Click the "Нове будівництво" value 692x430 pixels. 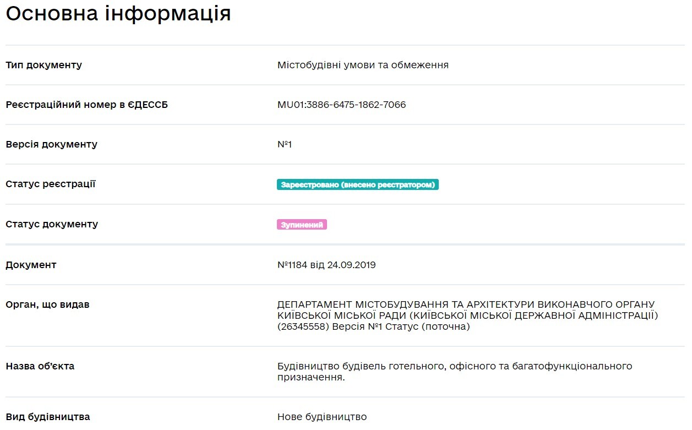click(322, 417)
